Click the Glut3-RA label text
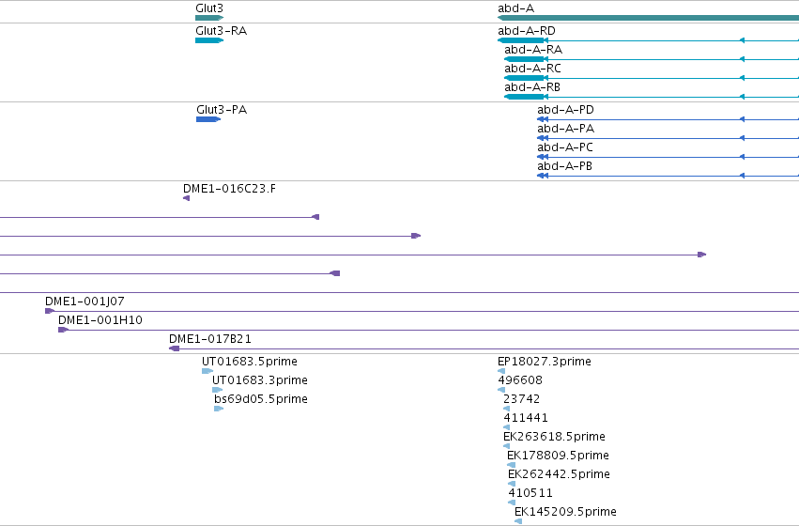The width and height of the screenshot is (799, 526). [x=222, y=31]
